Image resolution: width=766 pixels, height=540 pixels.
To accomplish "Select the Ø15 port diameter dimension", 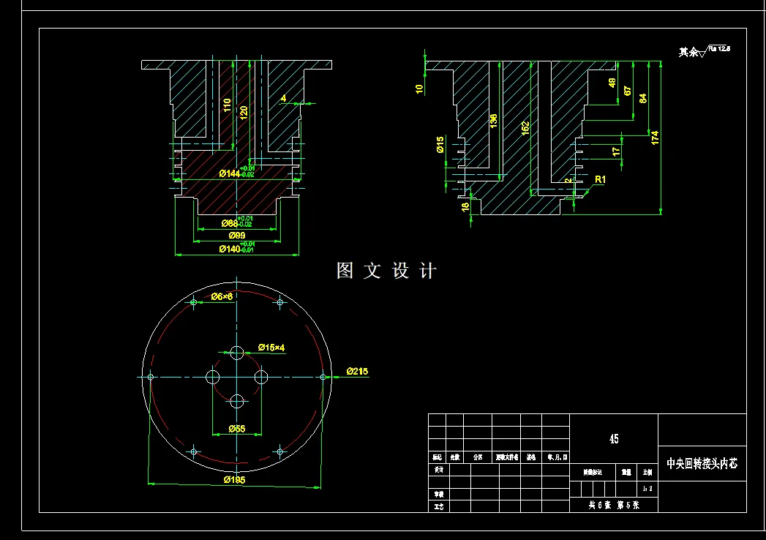I will [440, 145].
